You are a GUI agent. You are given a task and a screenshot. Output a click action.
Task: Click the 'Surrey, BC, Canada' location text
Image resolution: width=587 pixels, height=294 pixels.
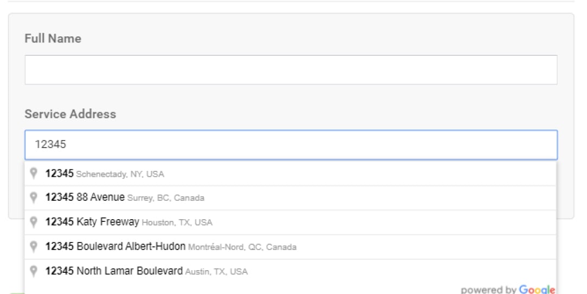tap(166, 199)
